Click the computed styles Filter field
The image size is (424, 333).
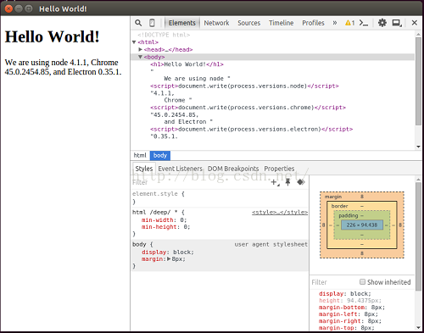pos(334,282)
